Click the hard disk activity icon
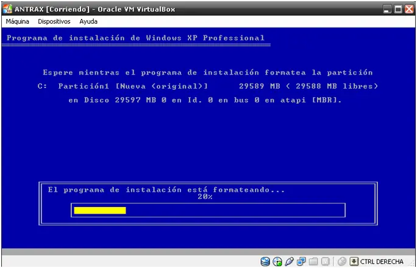Viewport: 417px width, 268px height. point(265,261)
